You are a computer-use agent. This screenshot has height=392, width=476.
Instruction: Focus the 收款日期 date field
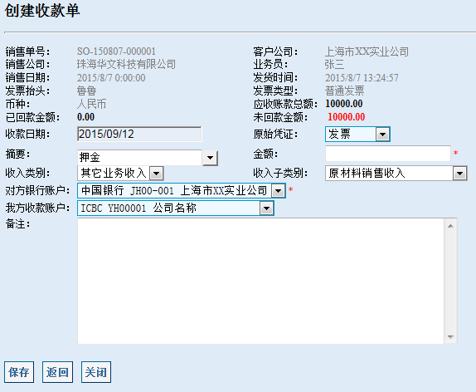pos(139,134)
